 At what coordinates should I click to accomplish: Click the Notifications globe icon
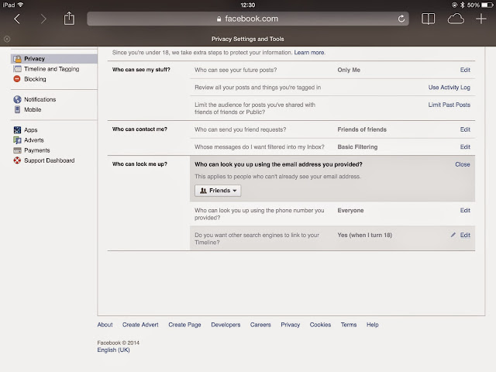tap(17, 99)
